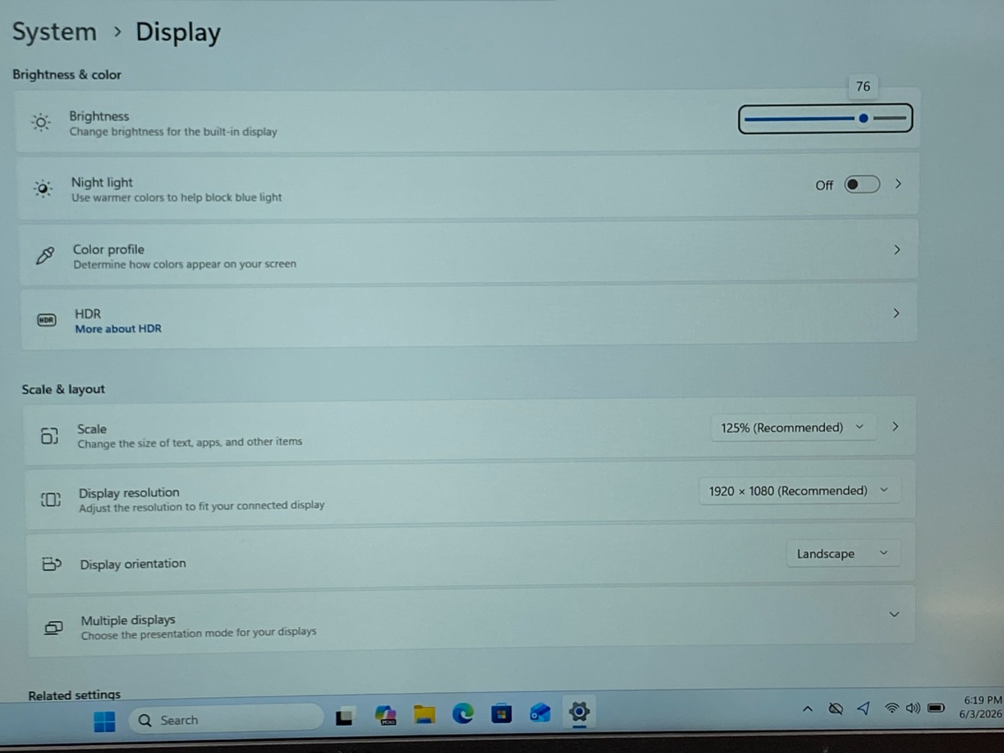The width and height of the screenshot is (1004, 753).
Task: Click the Multiple displays row title
Action: (128, 620)
